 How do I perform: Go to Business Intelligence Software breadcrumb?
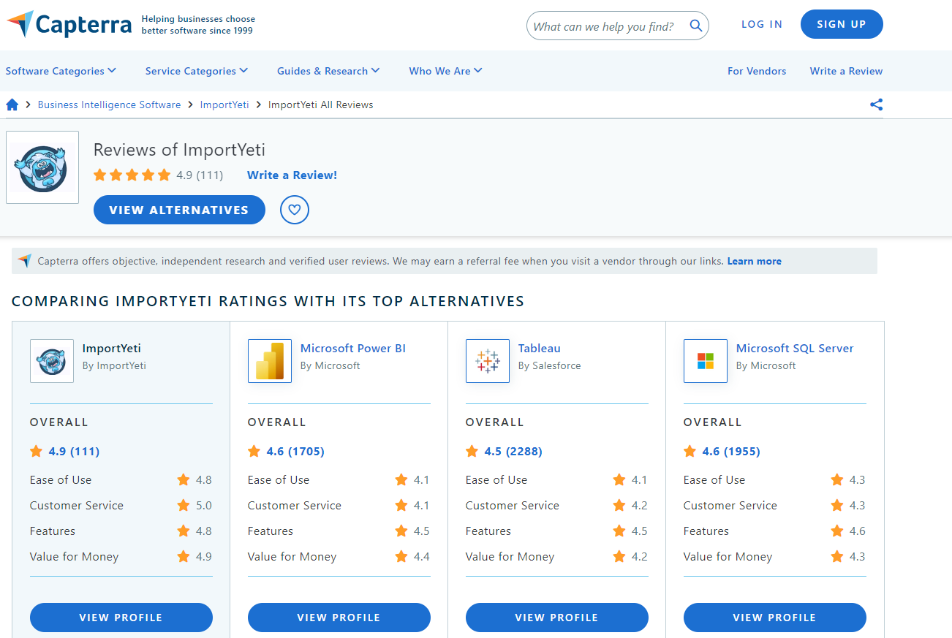(109, 105)
